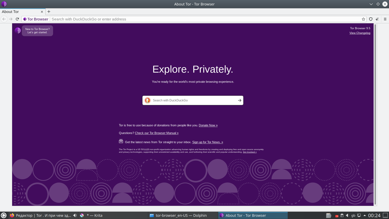The height and width of the screenshot is (219, 389).
Task: Click the show desktop button
Action: [x=385, y=215]
